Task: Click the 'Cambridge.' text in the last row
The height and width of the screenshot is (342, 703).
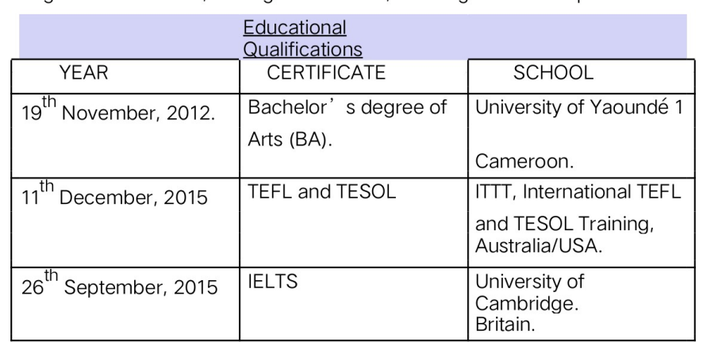Action: pyautogui.click(x=517, y=295)
